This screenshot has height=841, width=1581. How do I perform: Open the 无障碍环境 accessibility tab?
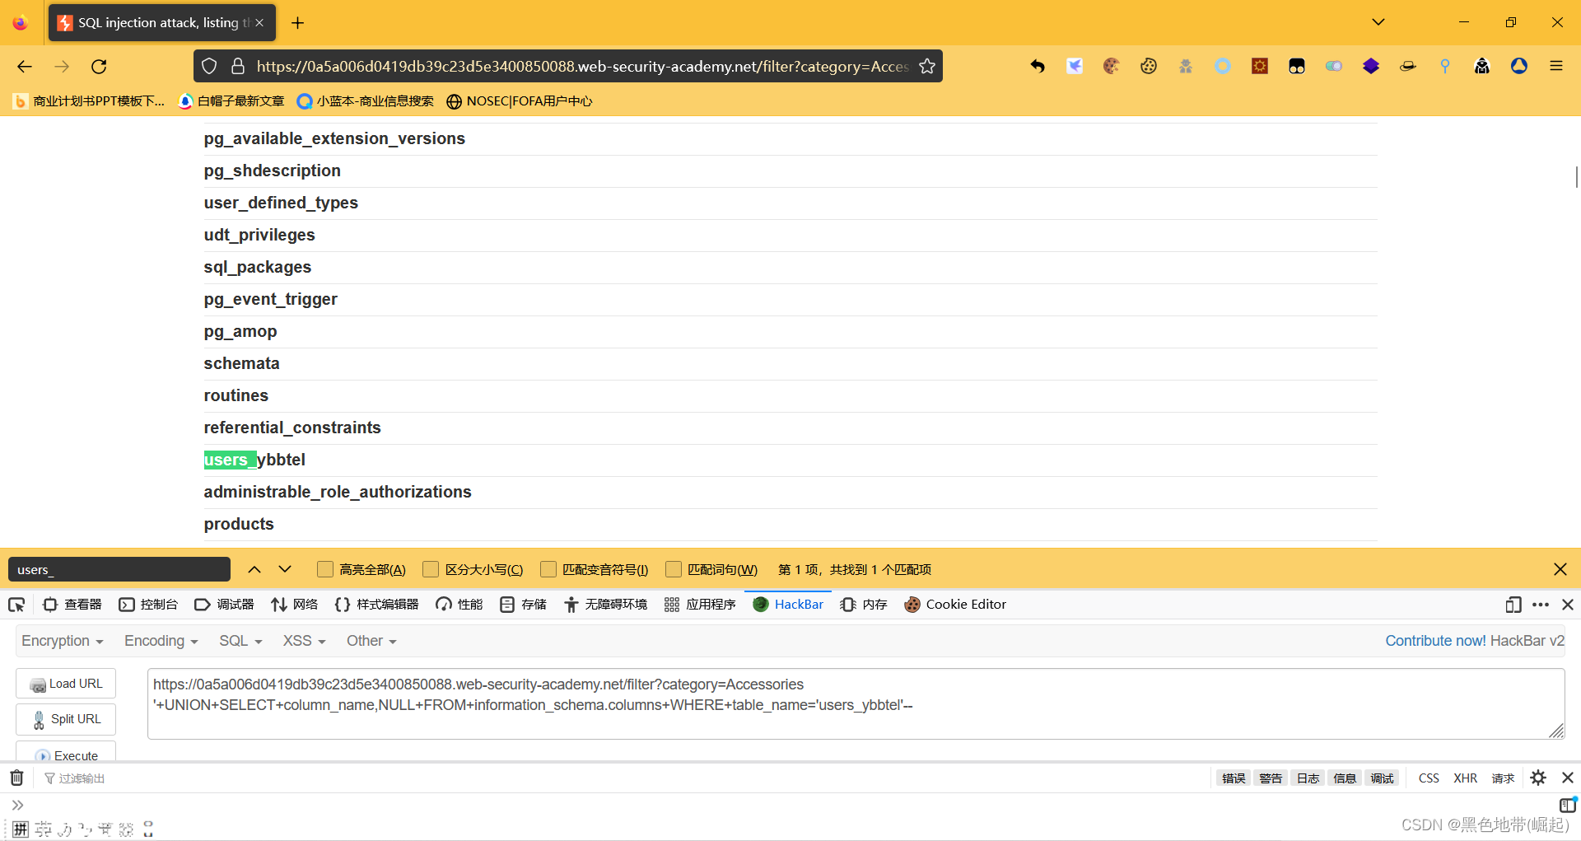tap(606, 605)
